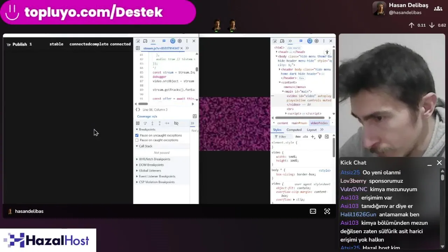Switch to Layout tab

point(311,130)
